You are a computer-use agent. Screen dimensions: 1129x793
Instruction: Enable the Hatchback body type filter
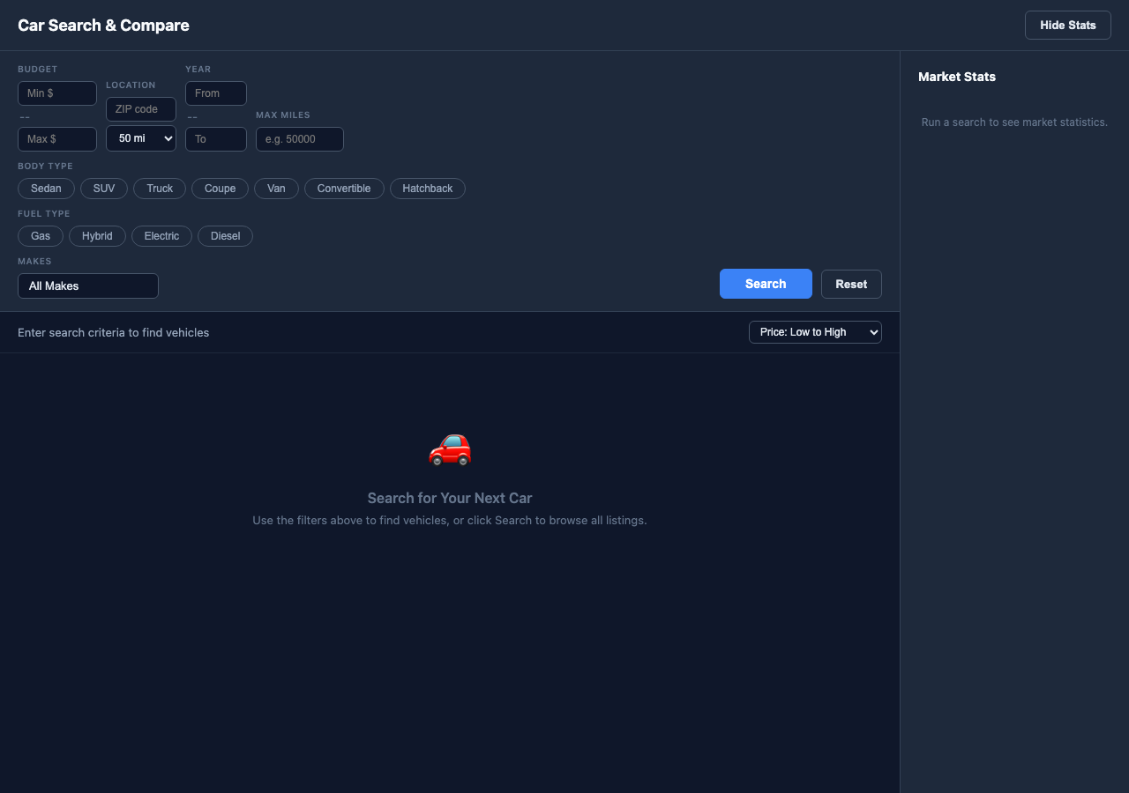[427, 188]
